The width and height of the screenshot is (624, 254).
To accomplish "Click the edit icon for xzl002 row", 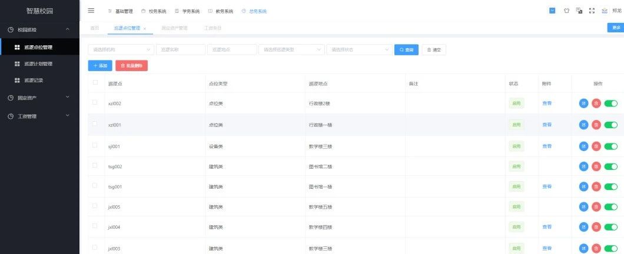I will tap(583, 103).
